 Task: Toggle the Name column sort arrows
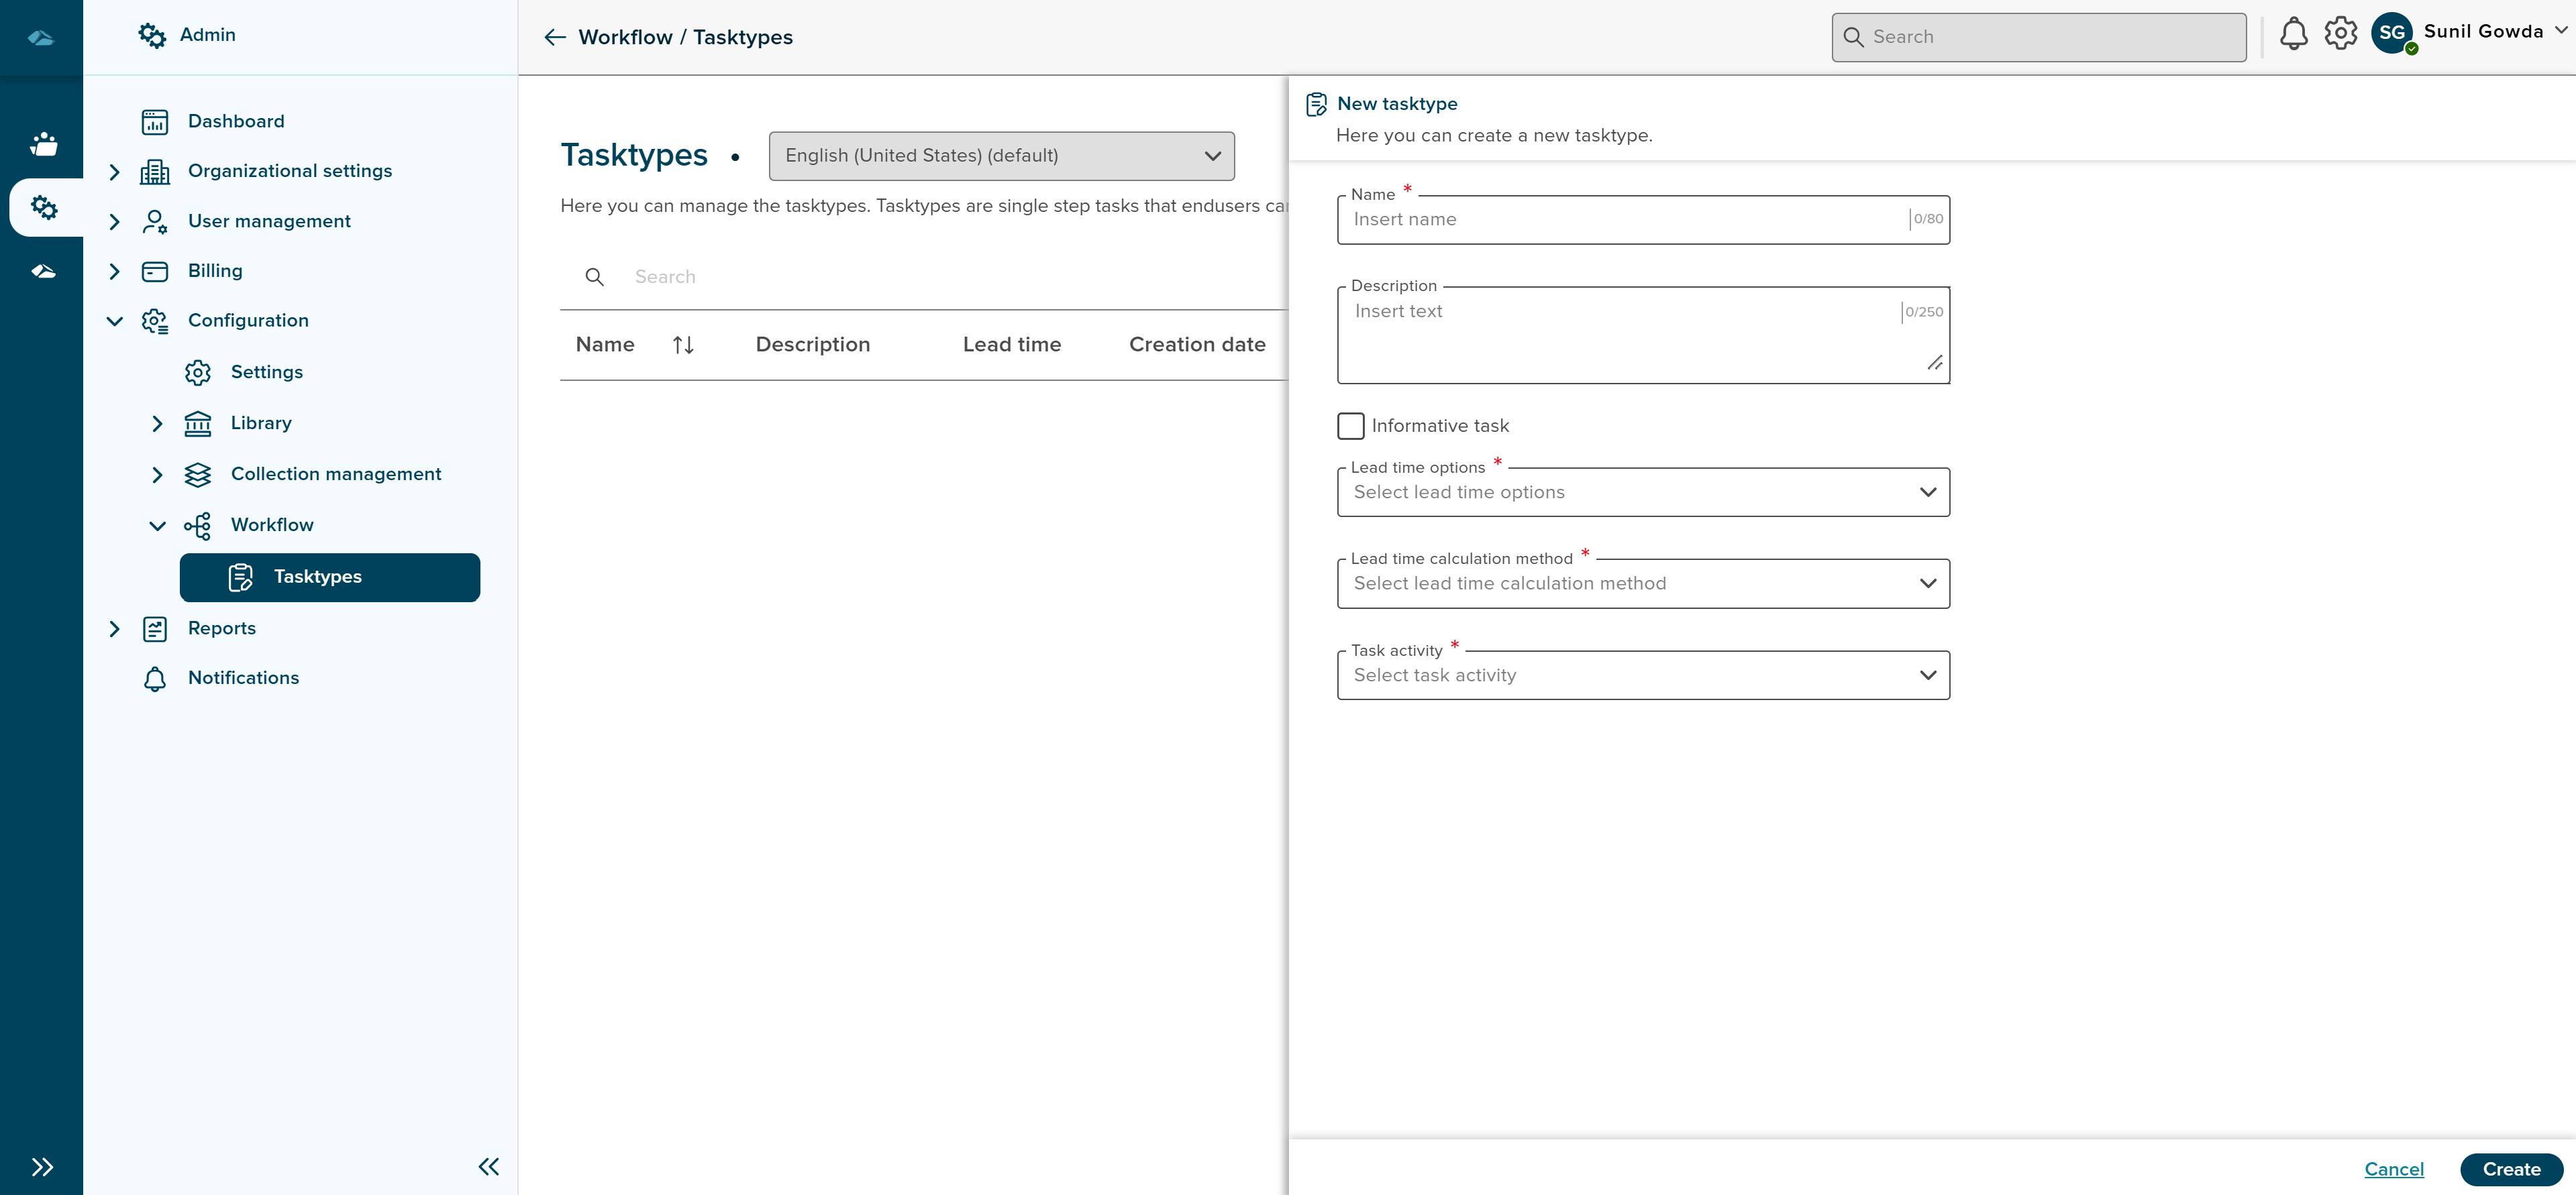(x=684, y=344)
